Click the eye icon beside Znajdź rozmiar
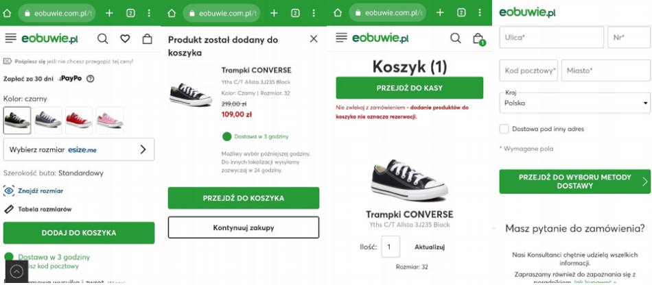The width and height of the screenshot is (652, 285). coord(9,190)
